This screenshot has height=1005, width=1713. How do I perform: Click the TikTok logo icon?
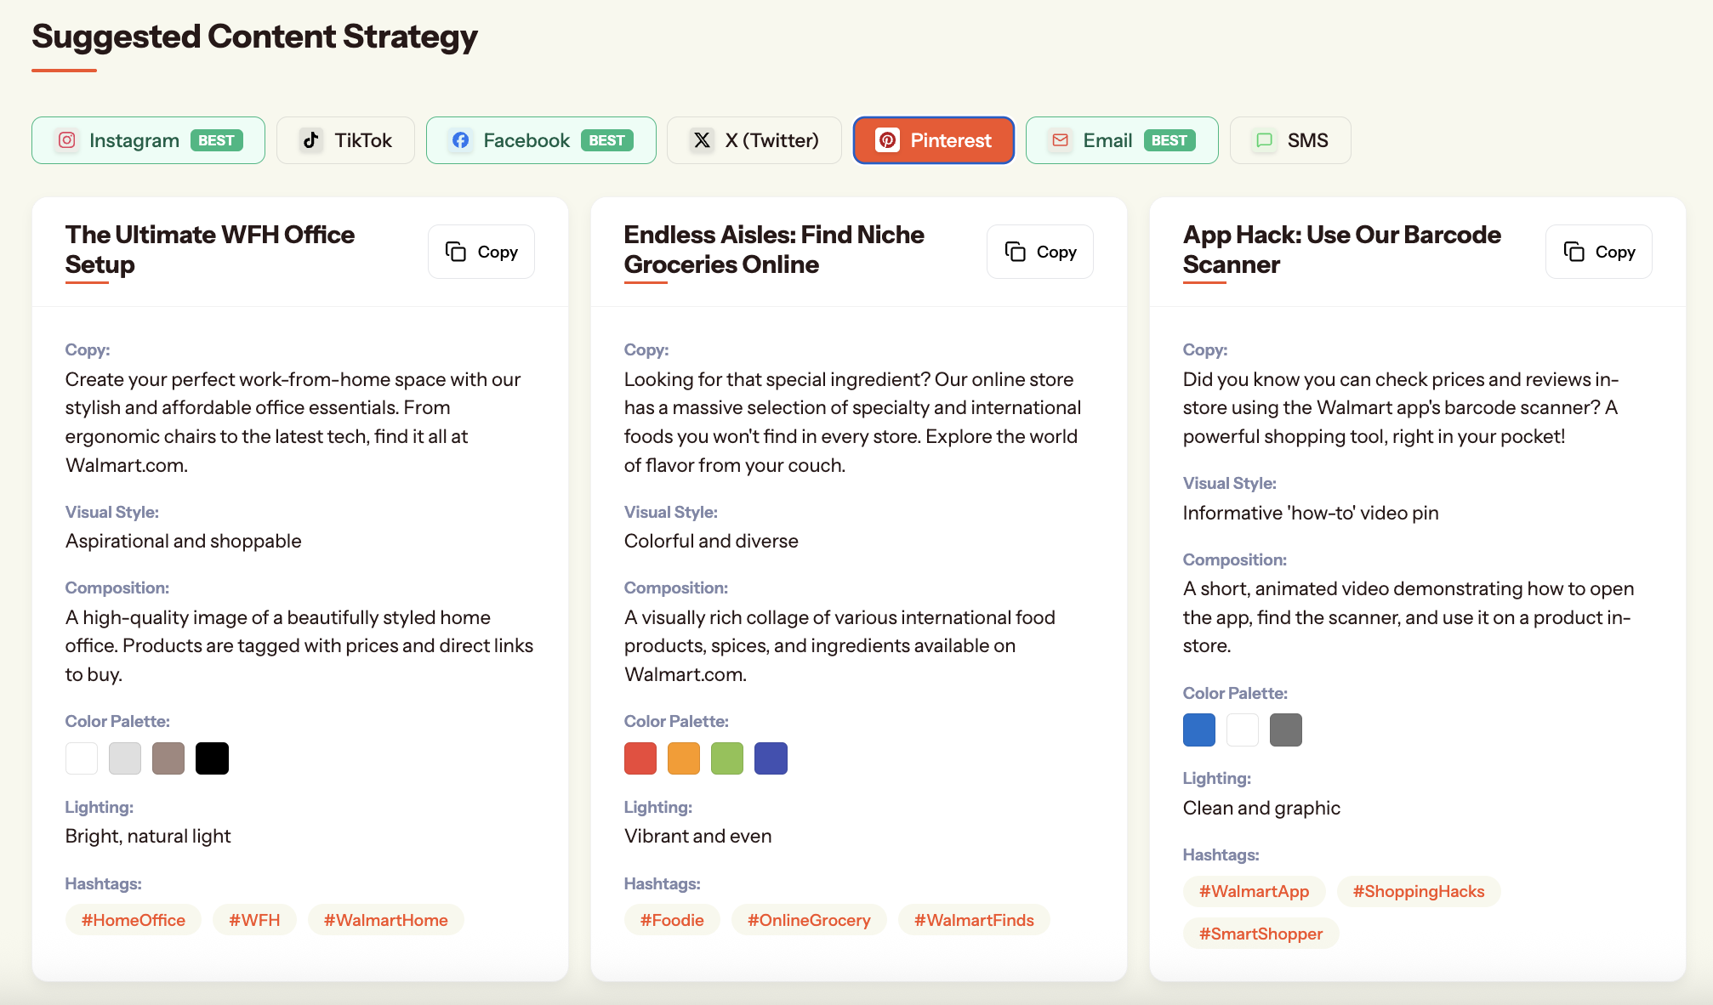click(311, 140)
